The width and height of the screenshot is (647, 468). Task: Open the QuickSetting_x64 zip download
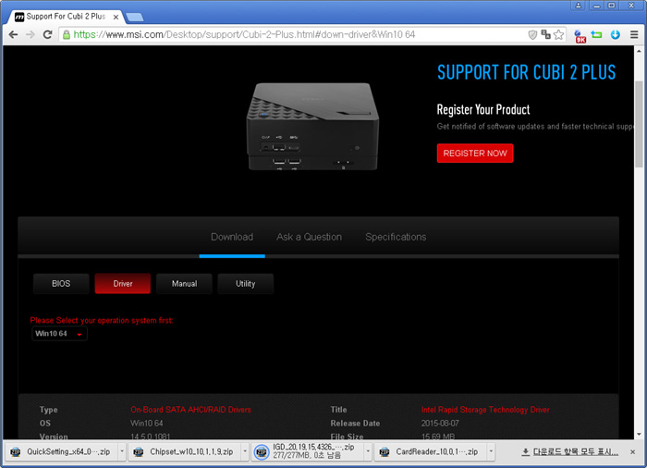[x=61, y=452]
